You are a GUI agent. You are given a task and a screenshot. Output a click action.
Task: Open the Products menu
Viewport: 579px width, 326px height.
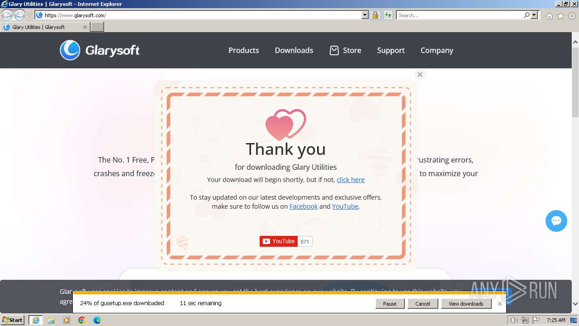[x=244, y=50]
